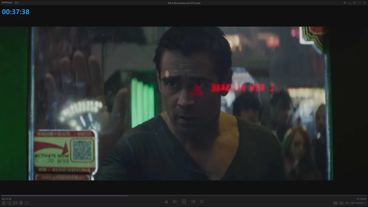Open the playlist panel icon
Screen dimensions: 368x207
pos(4,203)
